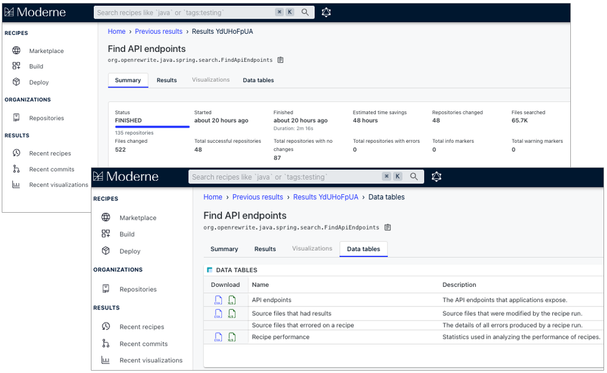This screenshot has width=607, height=373.
Task: Click the search magnifier icon in the front window
Action: (414, 177)
